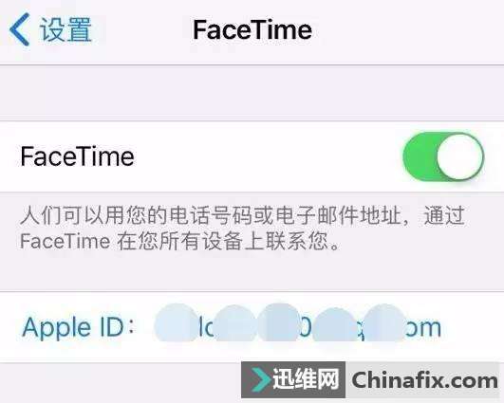
Task: Open the Chinafix.com watermark link
Action: click(424, 380)
